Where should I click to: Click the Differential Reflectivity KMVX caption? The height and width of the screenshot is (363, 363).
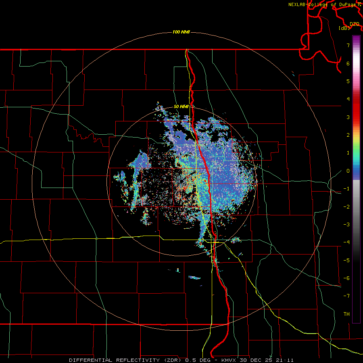pyautogui.click(x=181, y=360)
